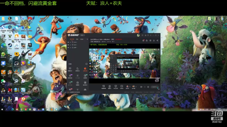Open the Steam desktop shortcut
Image resolution: width=227 pixels, height=127 pixels.
(10, 46)
